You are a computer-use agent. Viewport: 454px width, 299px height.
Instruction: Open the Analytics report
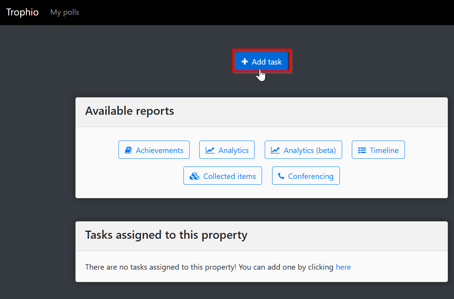point(227,150)
